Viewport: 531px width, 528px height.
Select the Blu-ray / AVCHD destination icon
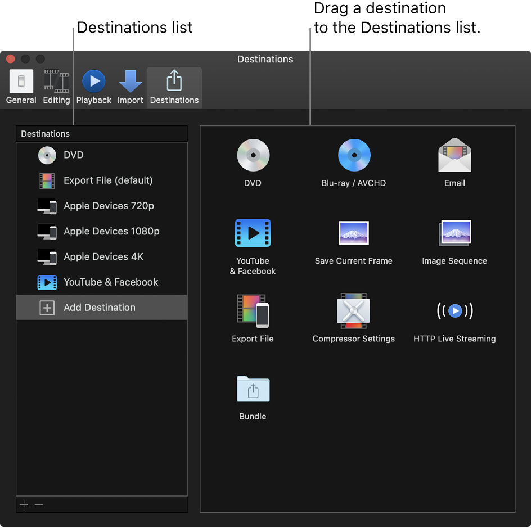(354, 156)
